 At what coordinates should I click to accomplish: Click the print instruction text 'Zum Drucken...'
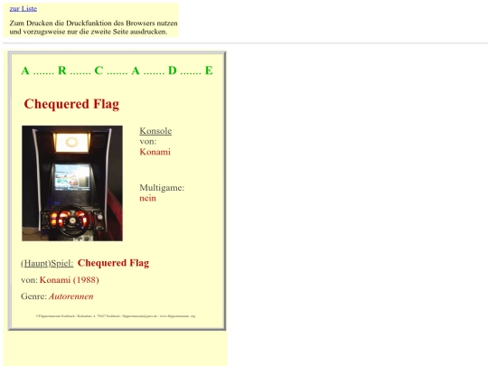coord(93,27)
